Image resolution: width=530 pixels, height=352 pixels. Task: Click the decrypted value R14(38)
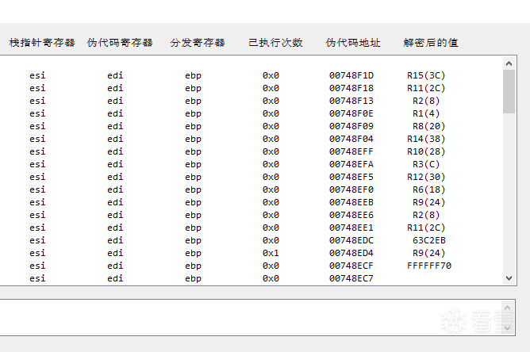point(426,139)
